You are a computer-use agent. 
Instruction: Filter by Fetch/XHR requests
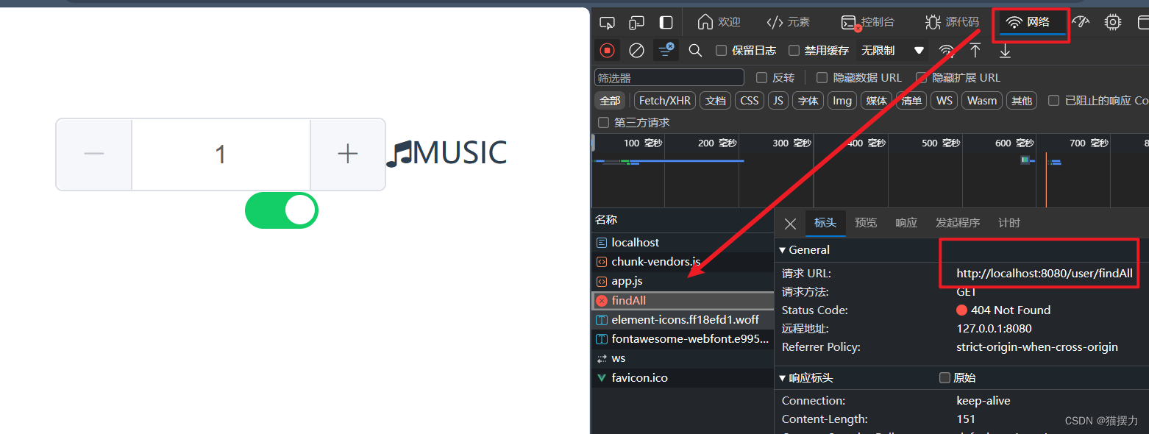coord(665,101)
